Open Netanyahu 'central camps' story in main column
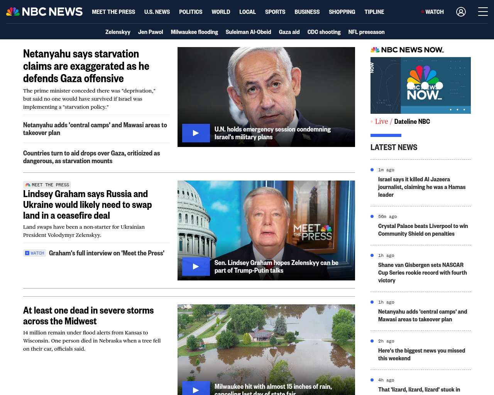Image resolution: width=494 pixels, height=395 pixels. pos(95,129)
